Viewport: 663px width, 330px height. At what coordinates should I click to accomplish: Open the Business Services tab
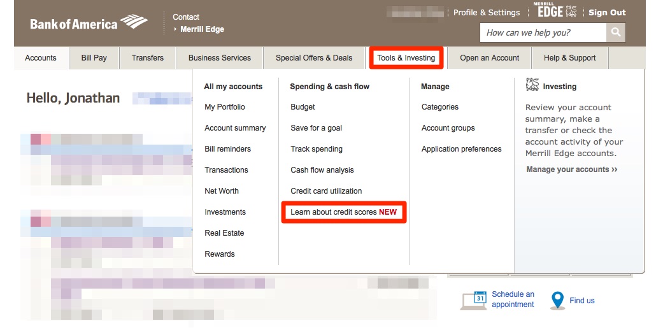click(x=220, y=58)
